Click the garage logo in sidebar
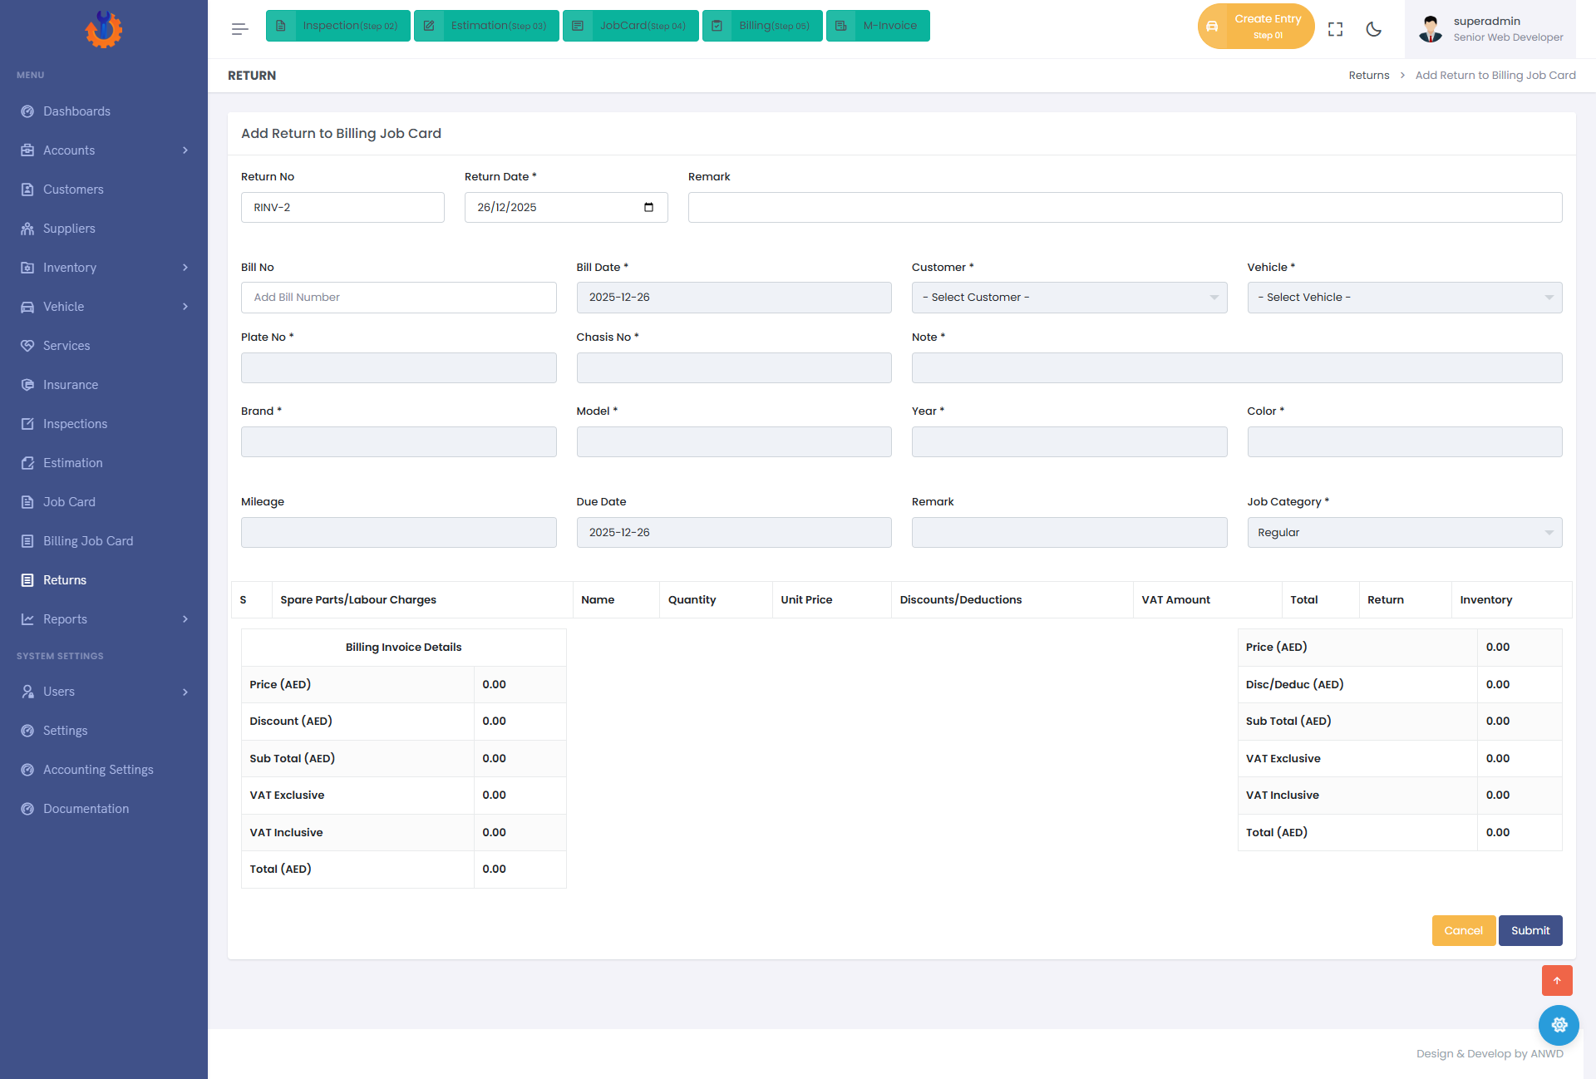This screenshot has width=1596, height=1079. [x=104, y=29]
